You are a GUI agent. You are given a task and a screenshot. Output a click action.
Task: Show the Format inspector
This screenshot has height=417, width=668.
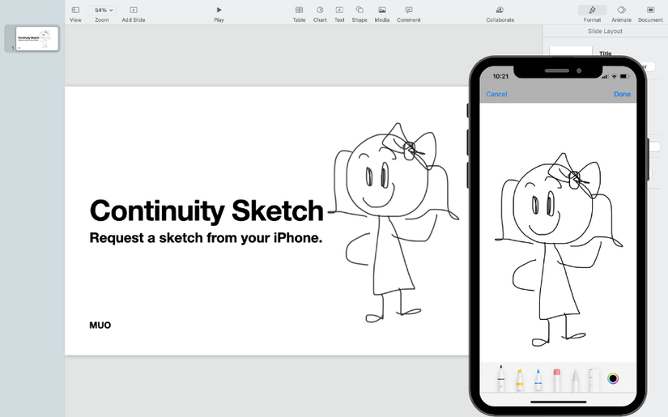tap(592, 14)
